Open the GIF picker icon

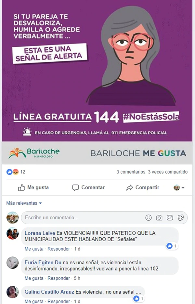pyautogui.click(x=170, y=218)
